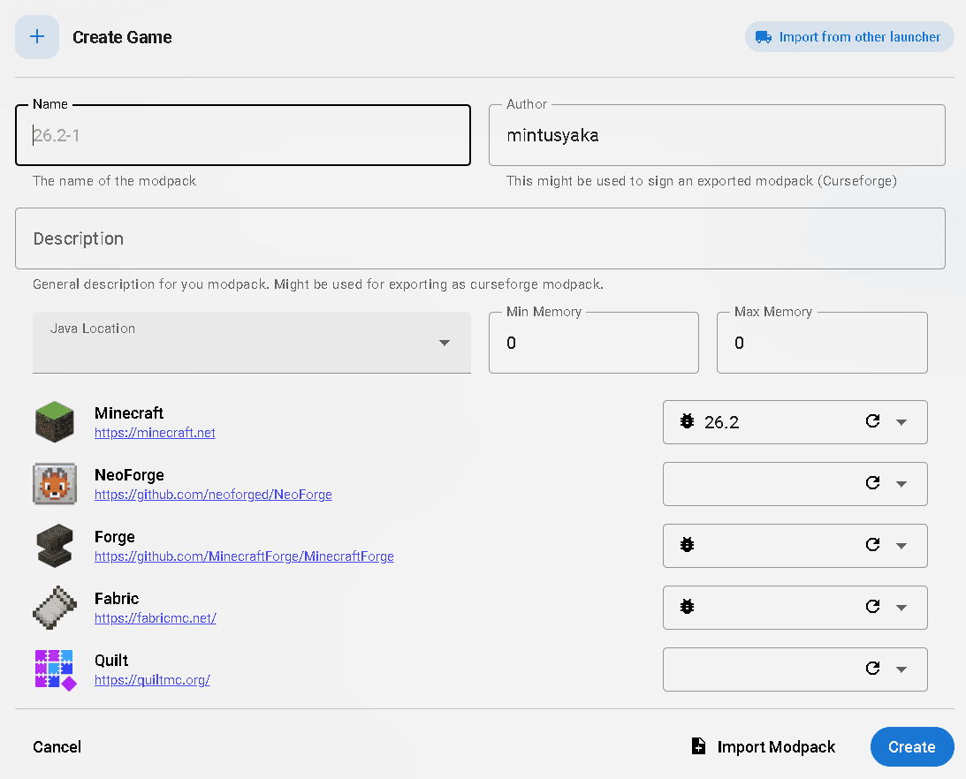The height and width of the screenshot is (779, 966).
Task: Click the Forge anvil icon
Action: click(55, 546)
